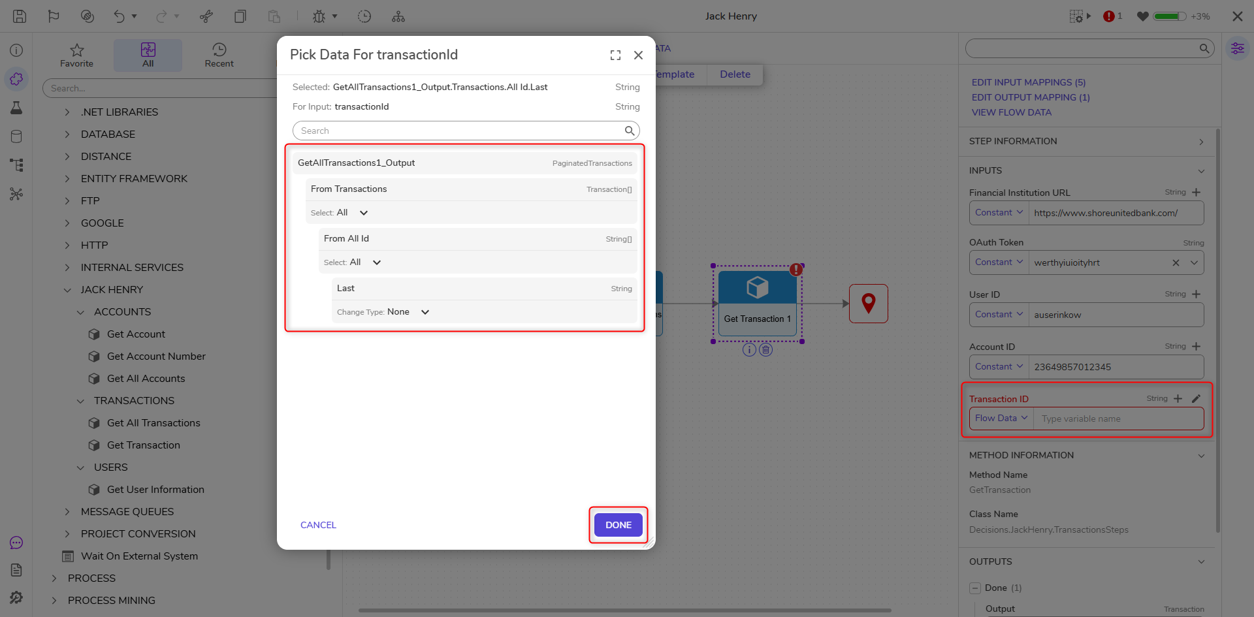The height and width of the screenshot is (617, 1254).
Task: Click the properties panel search box
Action: [1089, 48]
